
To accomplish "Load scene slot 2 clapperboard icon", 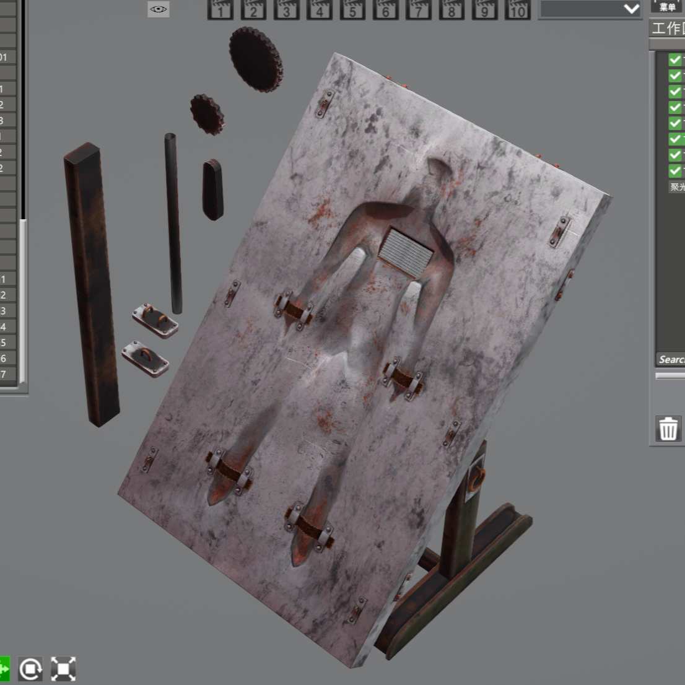I will [x=253, y=9].
